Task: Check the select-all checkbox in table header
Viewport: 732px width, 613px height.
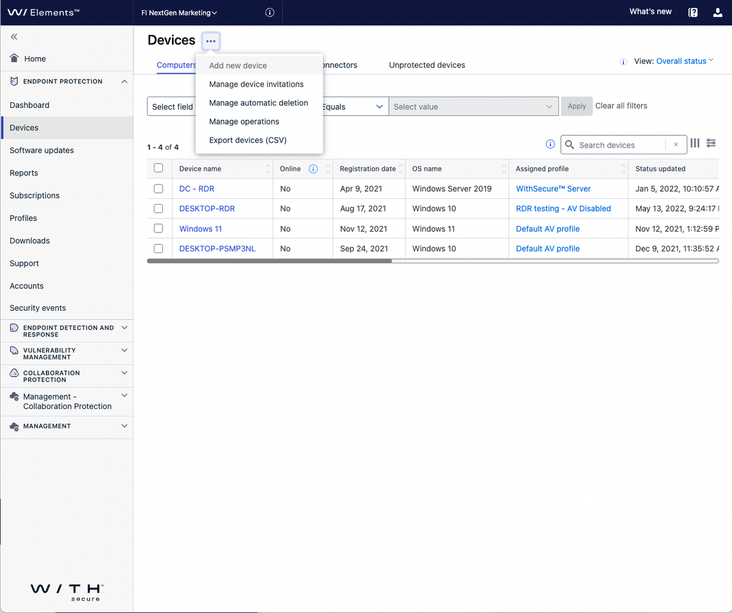Action: (158, 169)
